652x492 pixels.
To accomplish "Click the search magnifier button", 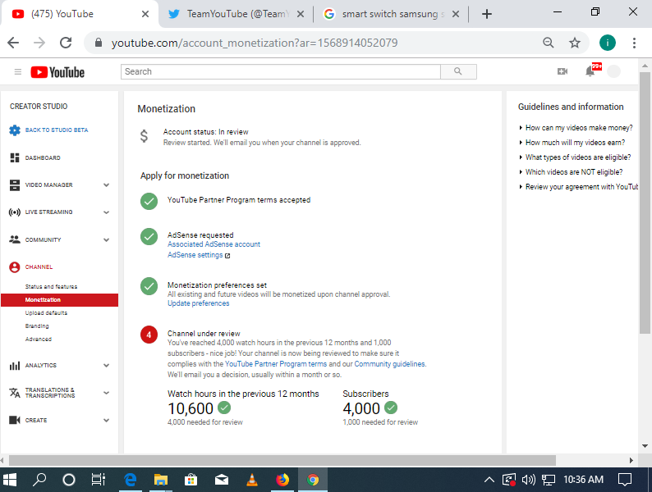I will pyautogui.click(x=458, y=71).
